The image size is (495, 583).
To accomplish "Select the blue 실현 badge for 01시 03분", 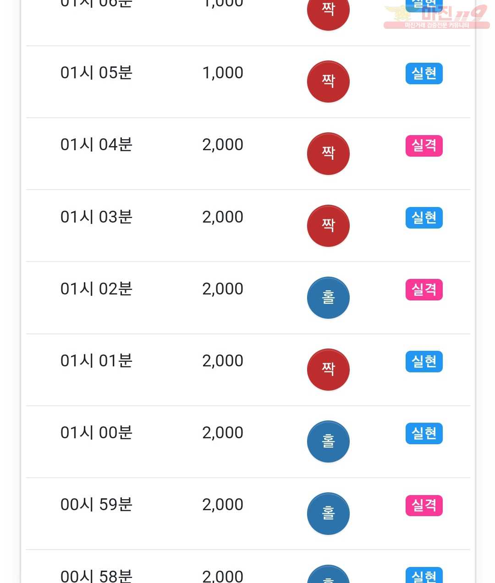I will click(424, 218).
